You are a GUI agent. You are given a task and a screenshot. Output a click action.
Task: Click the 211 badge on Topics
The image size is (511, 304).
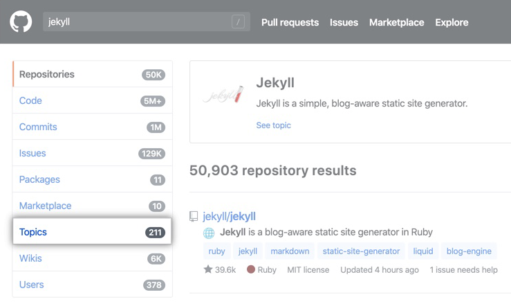pos(155,232)
